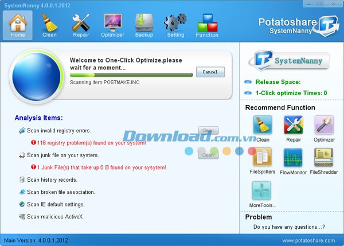344x246 pixels.
Task: Select 'Scan invalid registry errors.' item
Action: coord(59,131)
